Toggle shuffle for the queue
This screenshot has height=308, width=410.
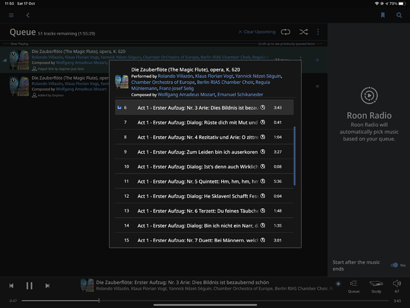[x=303, y=32]
